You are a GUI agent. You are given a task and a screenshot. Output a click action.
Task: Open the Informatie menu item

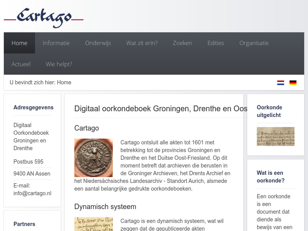pos(56,43)
